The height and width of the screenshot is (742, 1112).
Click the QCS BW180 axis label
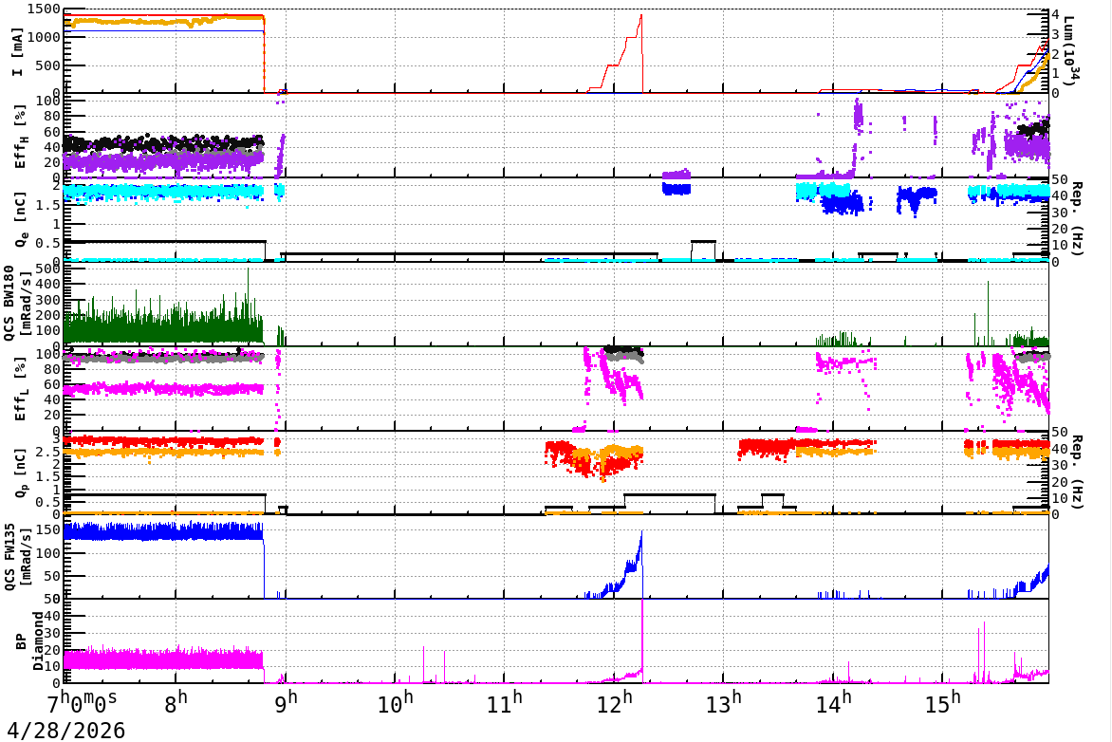click(16, 303)
